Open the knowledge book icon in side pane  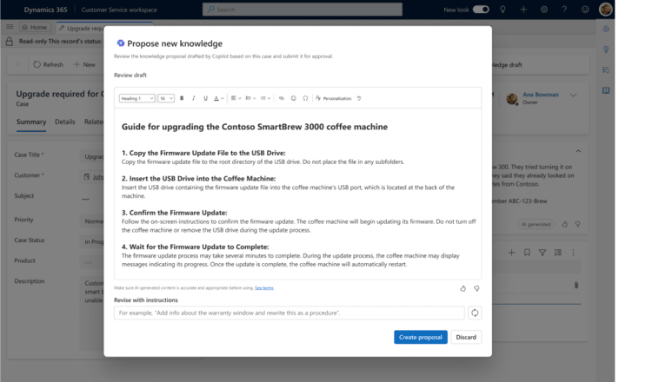click(606, 90)
